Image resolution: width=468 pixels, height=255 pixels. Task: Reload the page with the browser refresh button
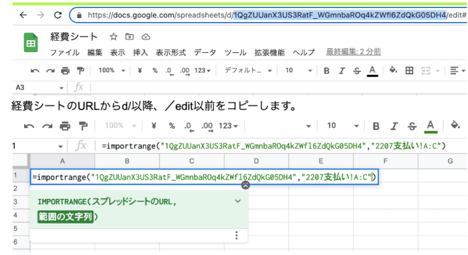pos(58,15)
